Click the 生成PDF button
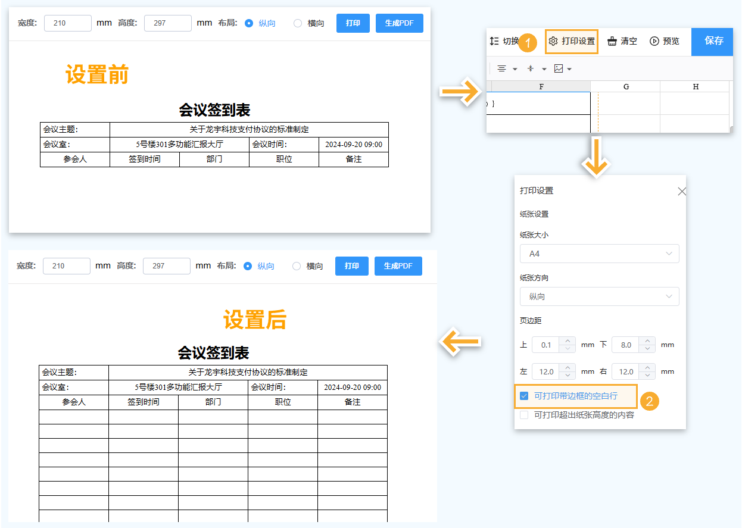The image size is (742, 528). (x=399, y=23)
